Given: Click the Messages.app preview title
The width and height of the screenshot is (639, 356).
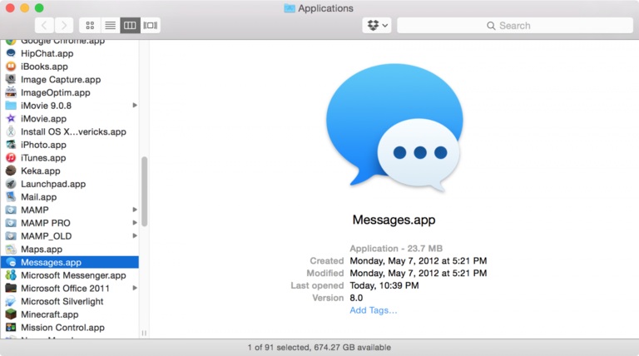Looking at the screenshot, I should (x=394, y=220).
